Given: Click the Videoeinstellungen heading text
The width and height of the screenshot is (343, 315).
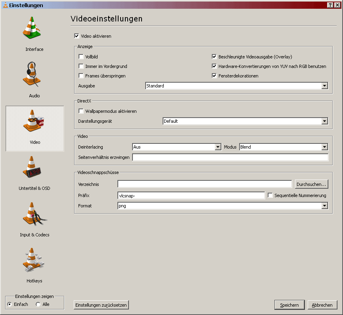Looking at the screenshot, I should (x=107, y=19).
